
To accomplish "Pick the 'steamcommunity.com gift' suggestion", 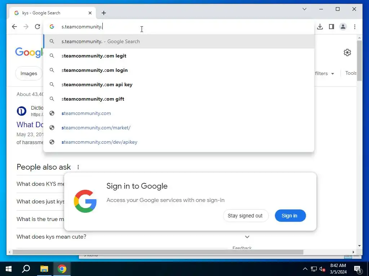I will (x=179, y=99).
